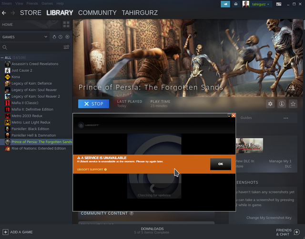Viewport: 305px width, 239px height.
Task: Go back with the back arrow
Action: 4,13
